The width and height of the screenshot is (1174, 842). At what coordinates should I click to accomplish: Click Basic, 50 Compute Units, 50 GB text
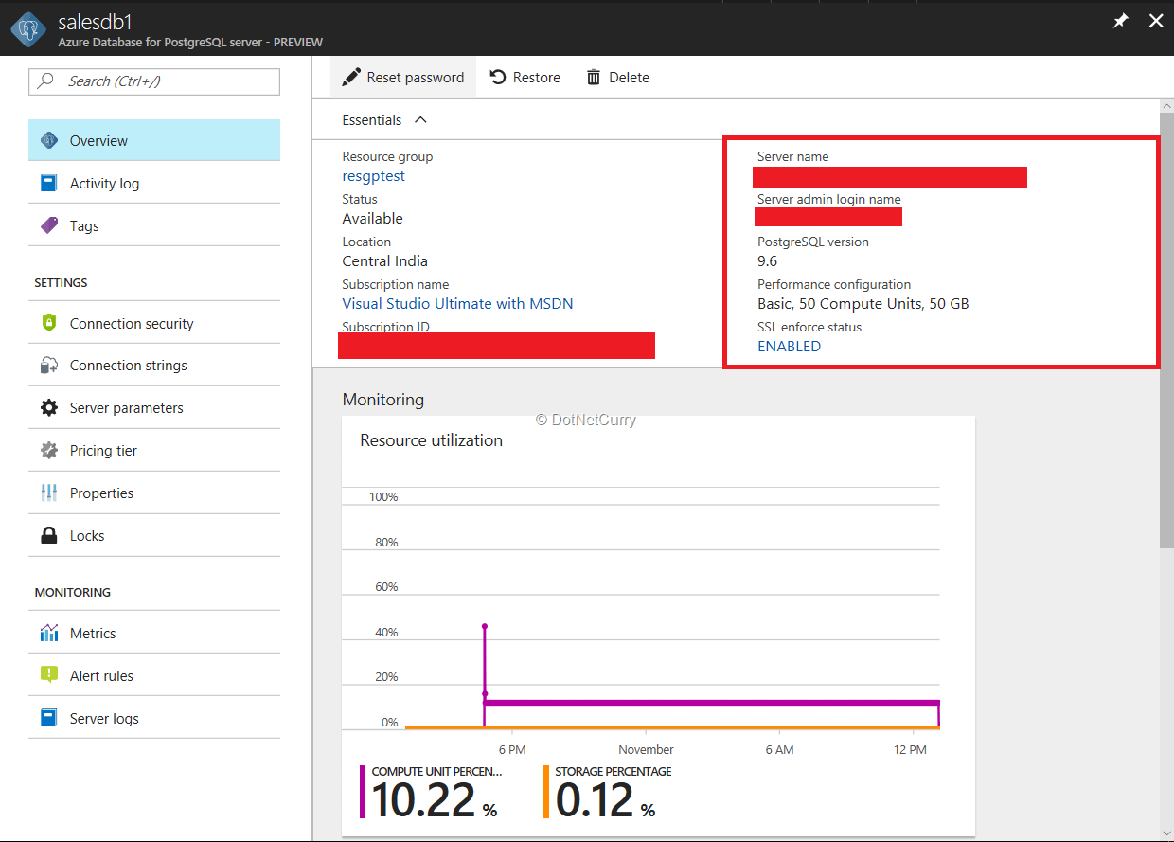tap(863, 304)
